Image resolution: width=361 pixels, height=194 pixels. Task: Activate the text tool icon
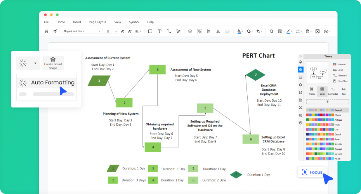[160, 31]
